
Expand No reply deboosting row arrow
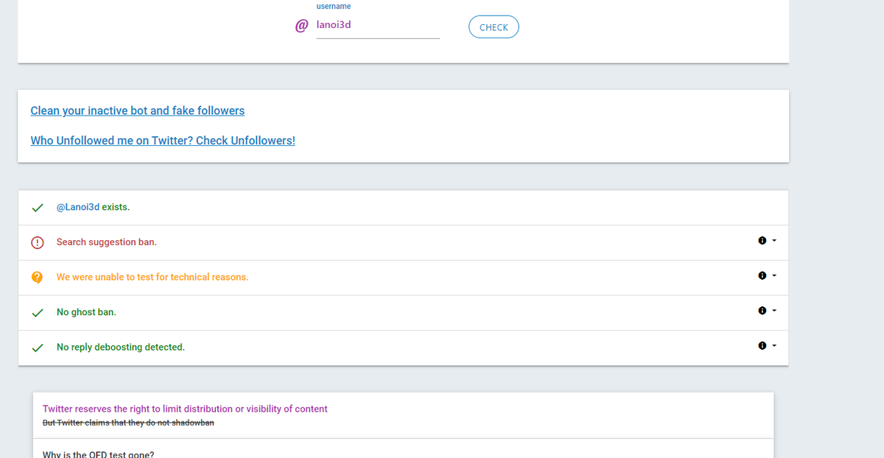pyautogui.click(x=774, y=345)
